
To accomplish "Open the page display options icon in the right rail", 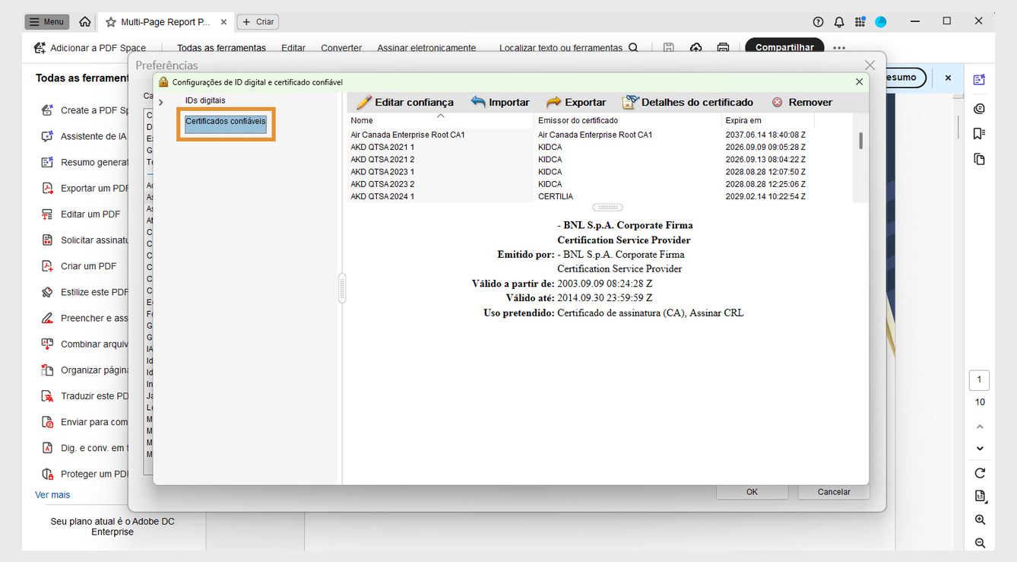I will tap(980, 497).
